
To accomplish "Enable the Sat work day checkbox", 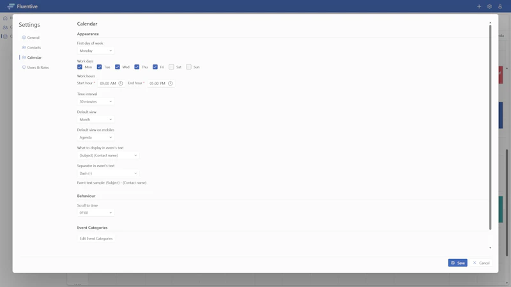I will (x=171, y=67).
